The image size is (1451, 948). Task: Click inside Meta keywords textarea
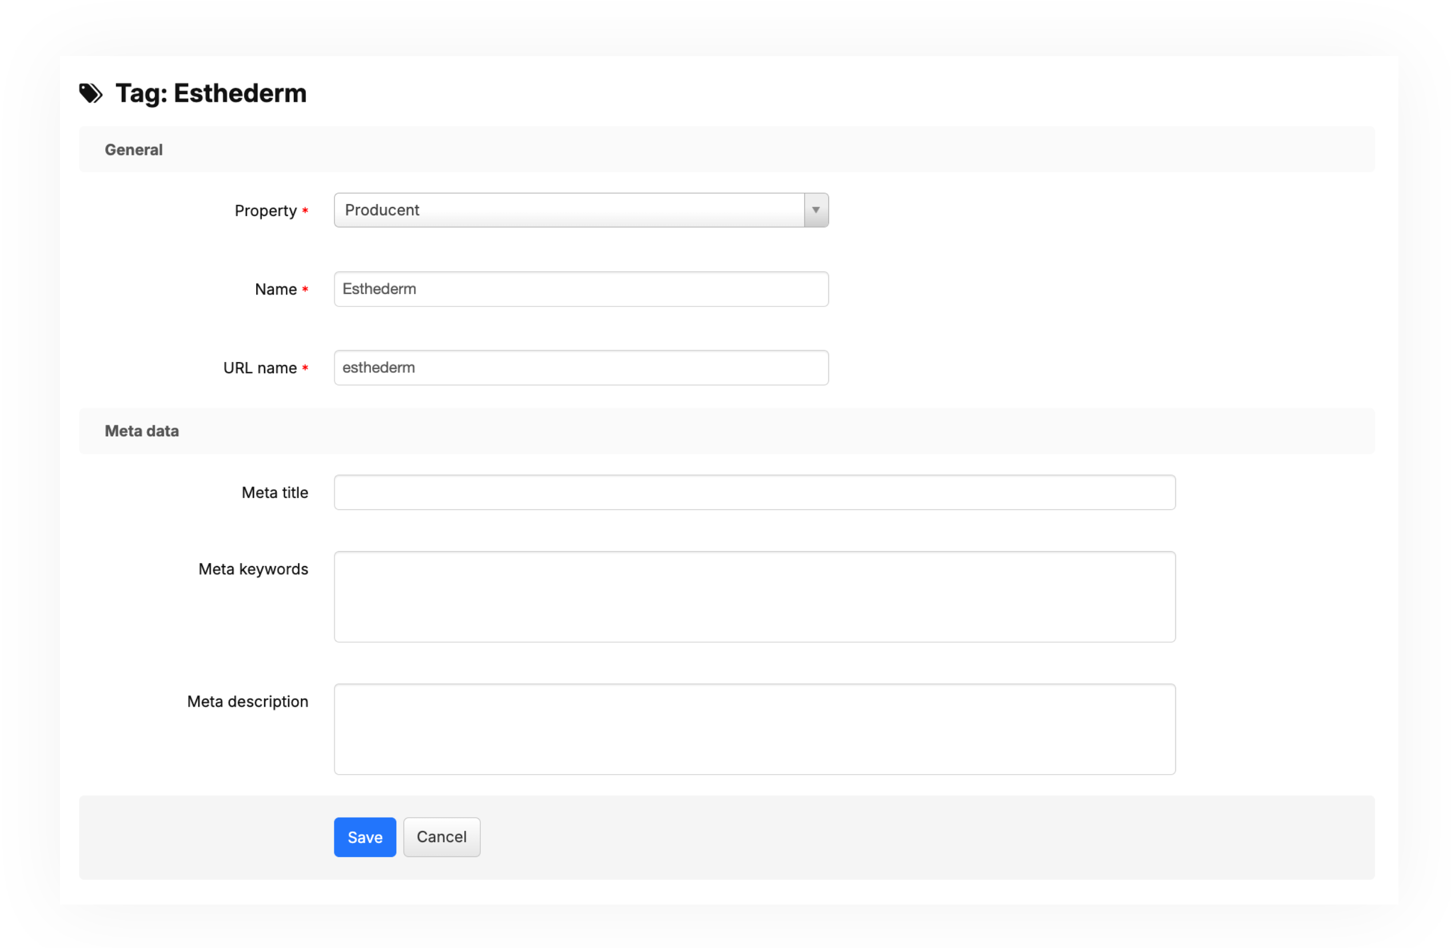coord(754,597)
